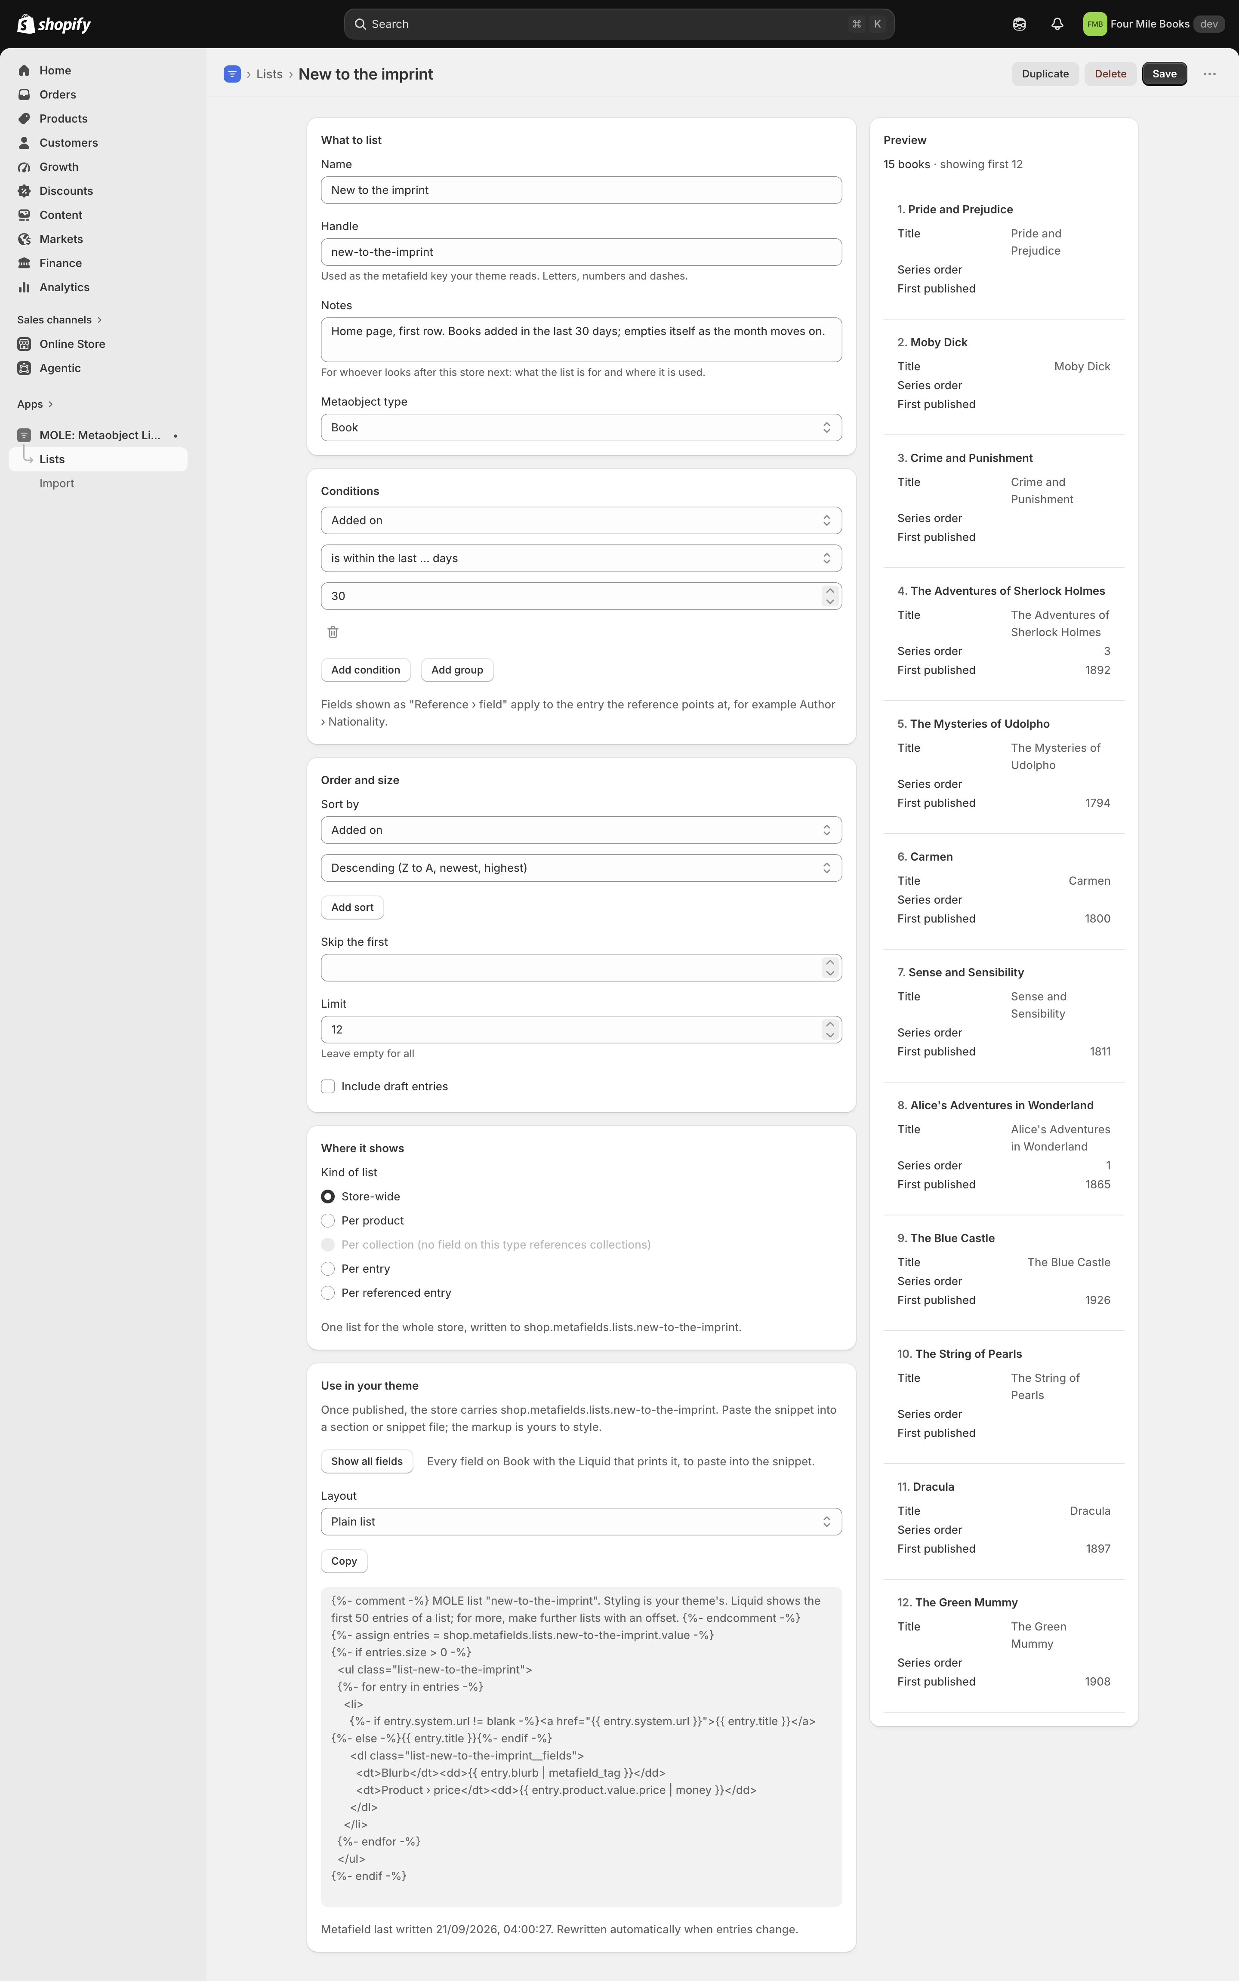The image size is (1239, 1981).
Task: Click the Lists breadcrumb link
Action: point(269,74)
